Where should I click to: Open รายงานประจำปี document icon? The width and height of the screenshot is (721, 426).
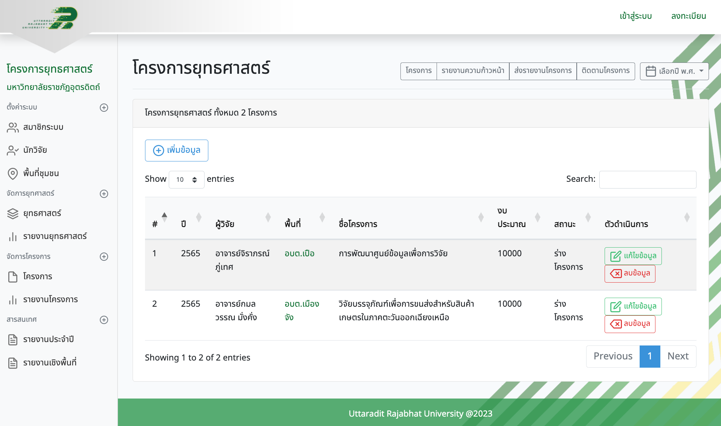click(x=12, y=339)
